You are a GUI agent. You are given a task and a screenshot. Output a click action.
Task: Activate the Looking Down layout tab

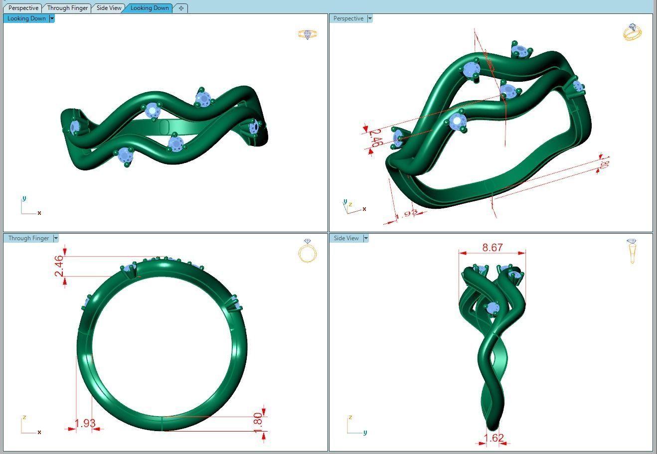tap(150, 8)
